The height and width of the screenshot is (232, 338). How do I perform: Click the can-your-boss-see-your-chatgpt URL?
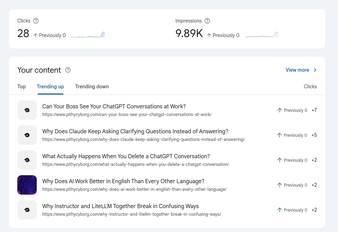coord(127,115)
